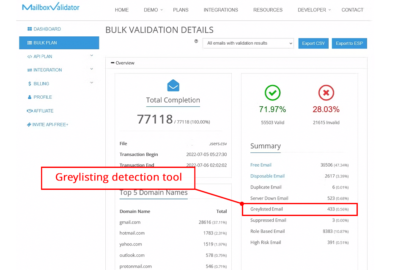The width and height of the screenshot is (406, 270).
Task: Click protonmail.com in the domain table
Action: 136,266
